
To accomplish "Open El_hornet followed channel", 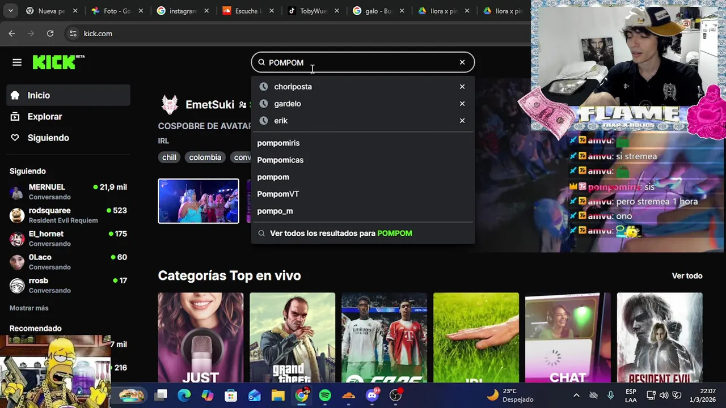I will (68, 238).
